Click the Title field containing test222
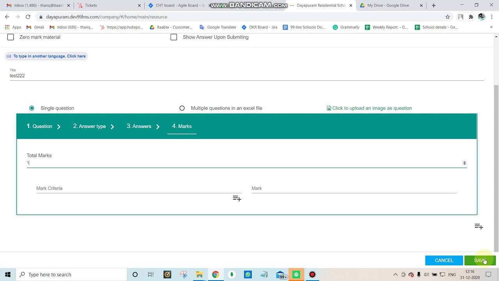This screenshot has height=281, width=499. pos(246,76)
